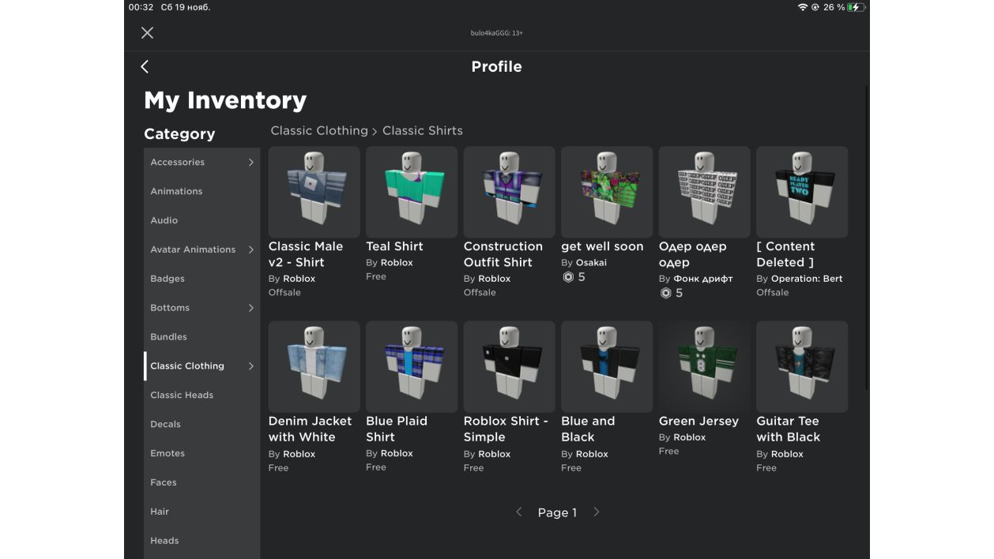The image size is (994, 559).
Task: Open the Audio category
Action: 201,220
